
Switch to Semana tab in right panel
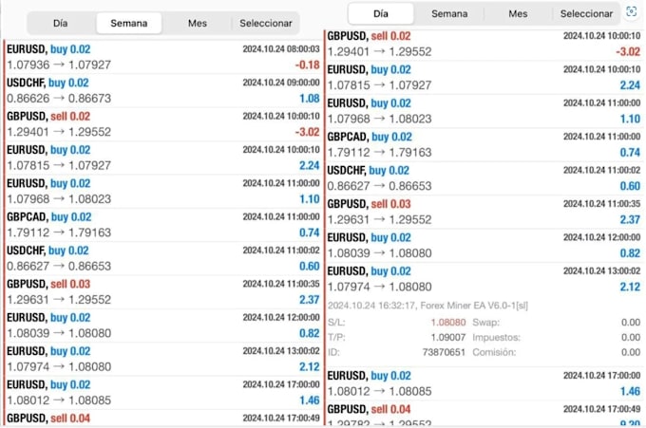tap(449, 14)
